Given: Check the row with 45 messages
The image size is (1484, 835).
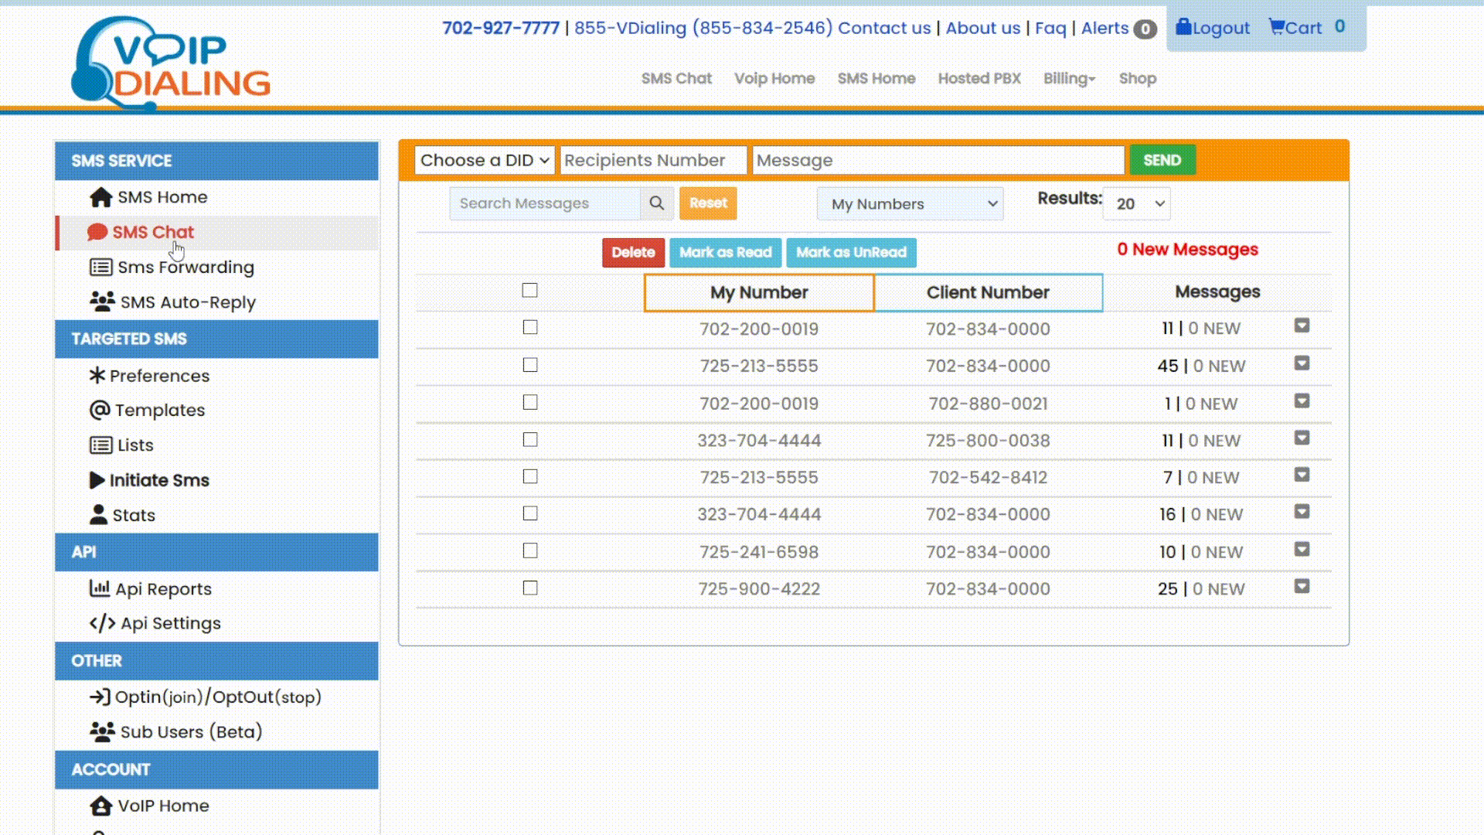Looking at the screenshot, I should click(529, 365).
